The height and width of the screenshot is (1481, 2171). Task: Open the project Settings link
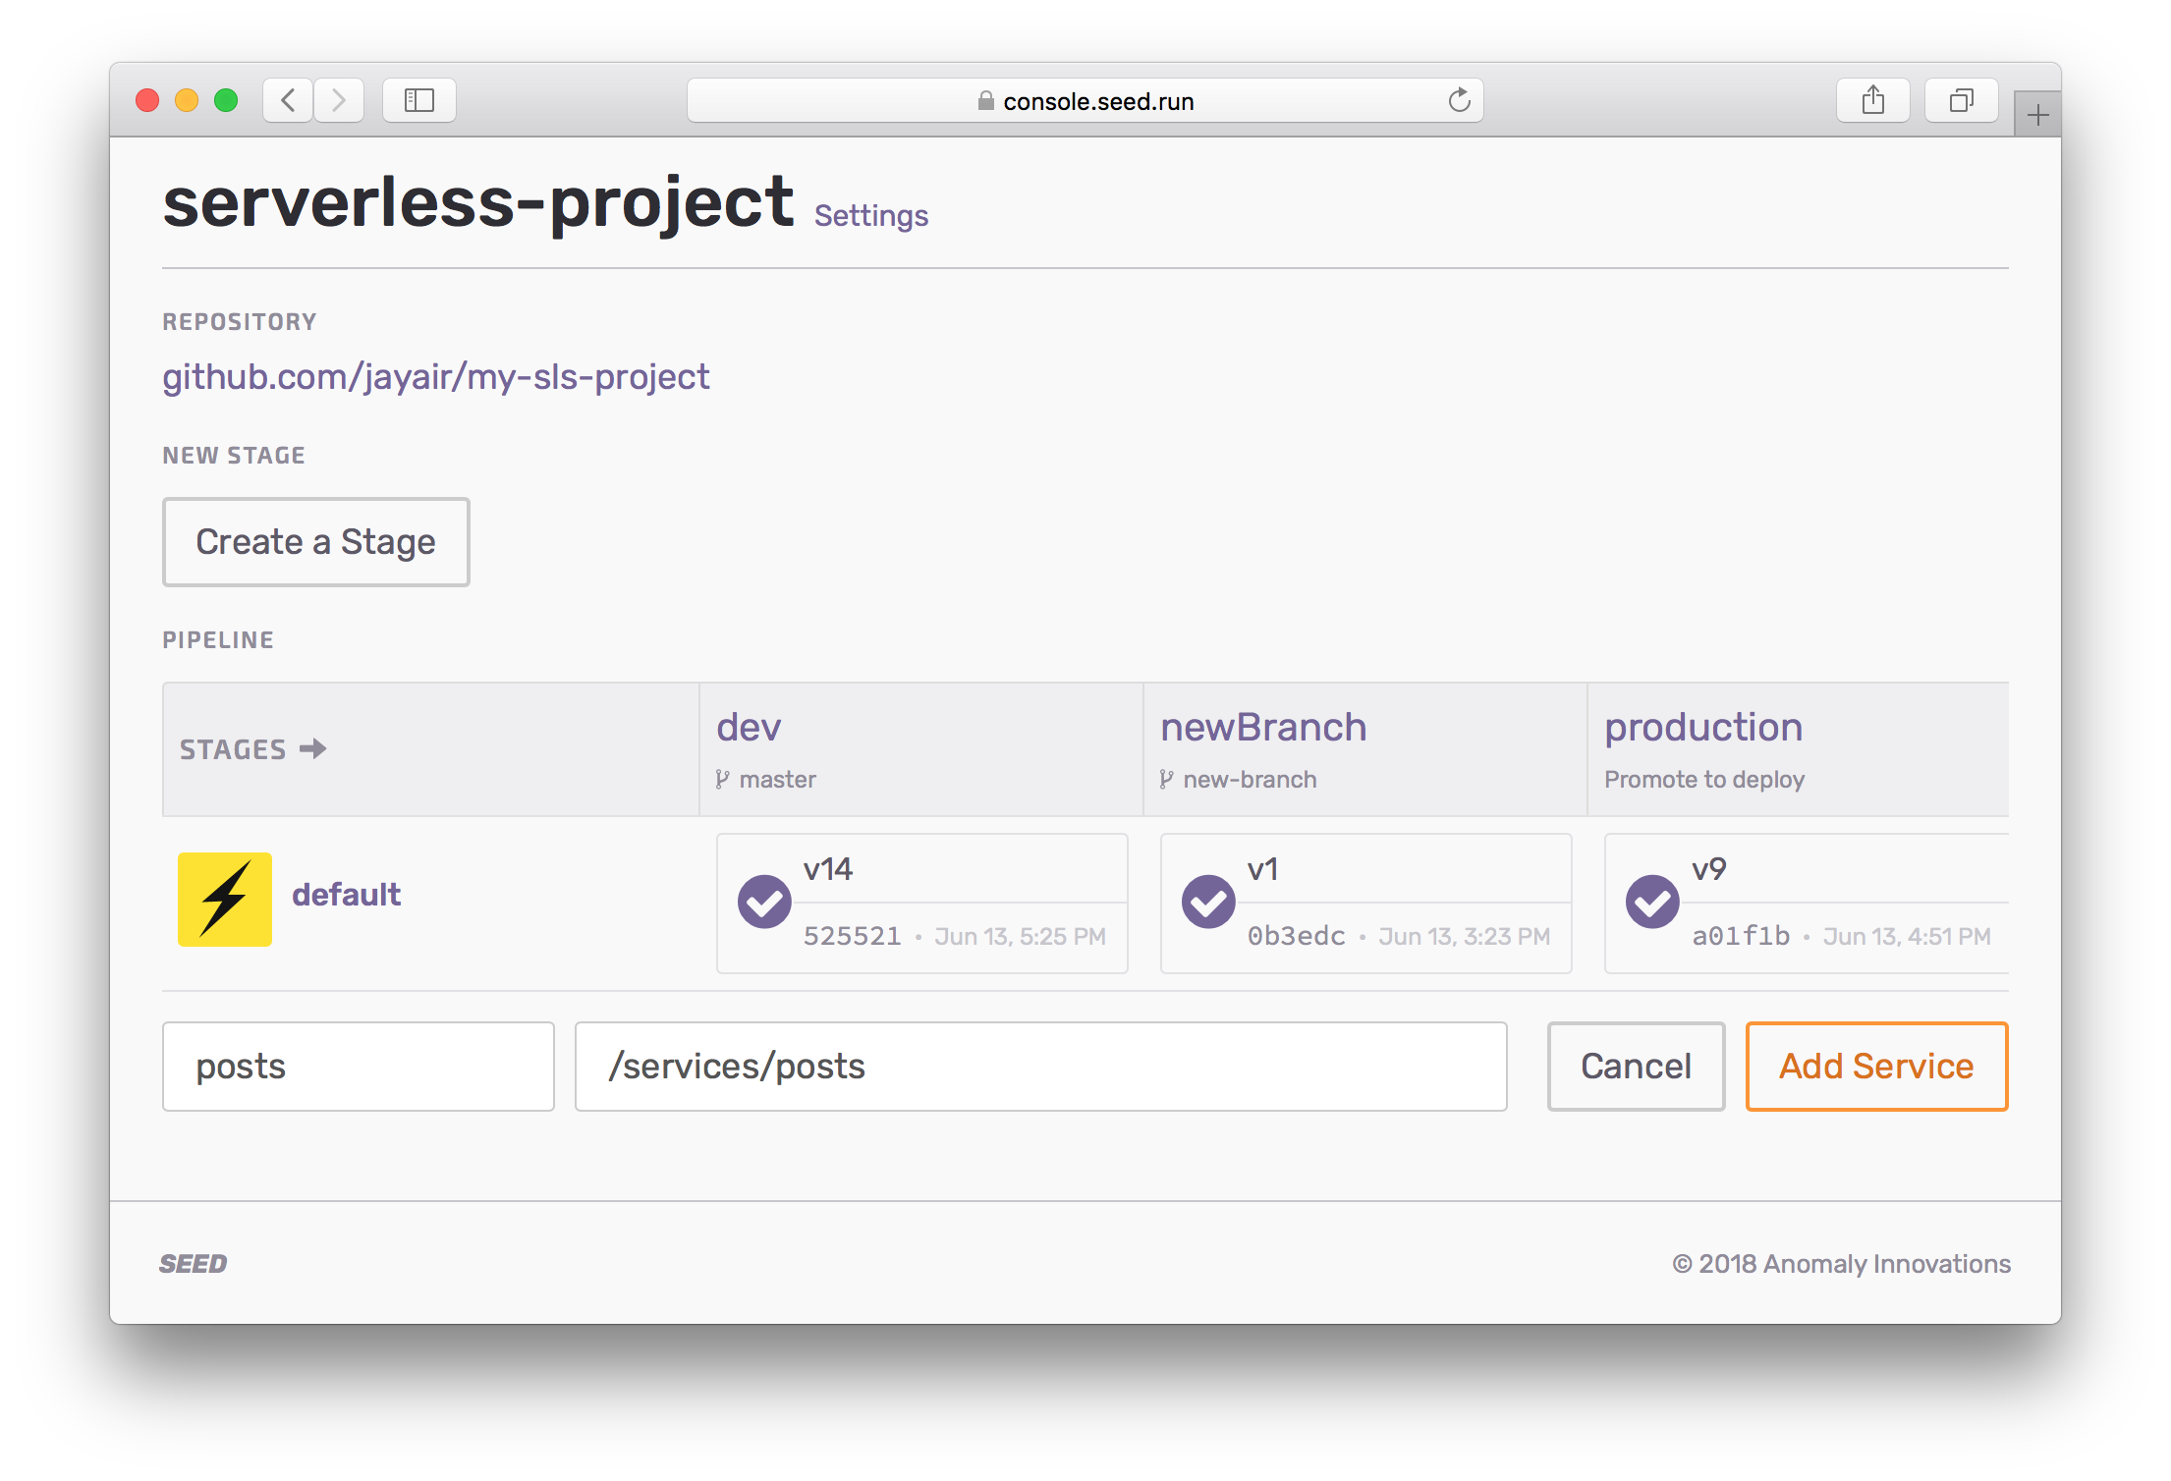click(x=870, y=216)
